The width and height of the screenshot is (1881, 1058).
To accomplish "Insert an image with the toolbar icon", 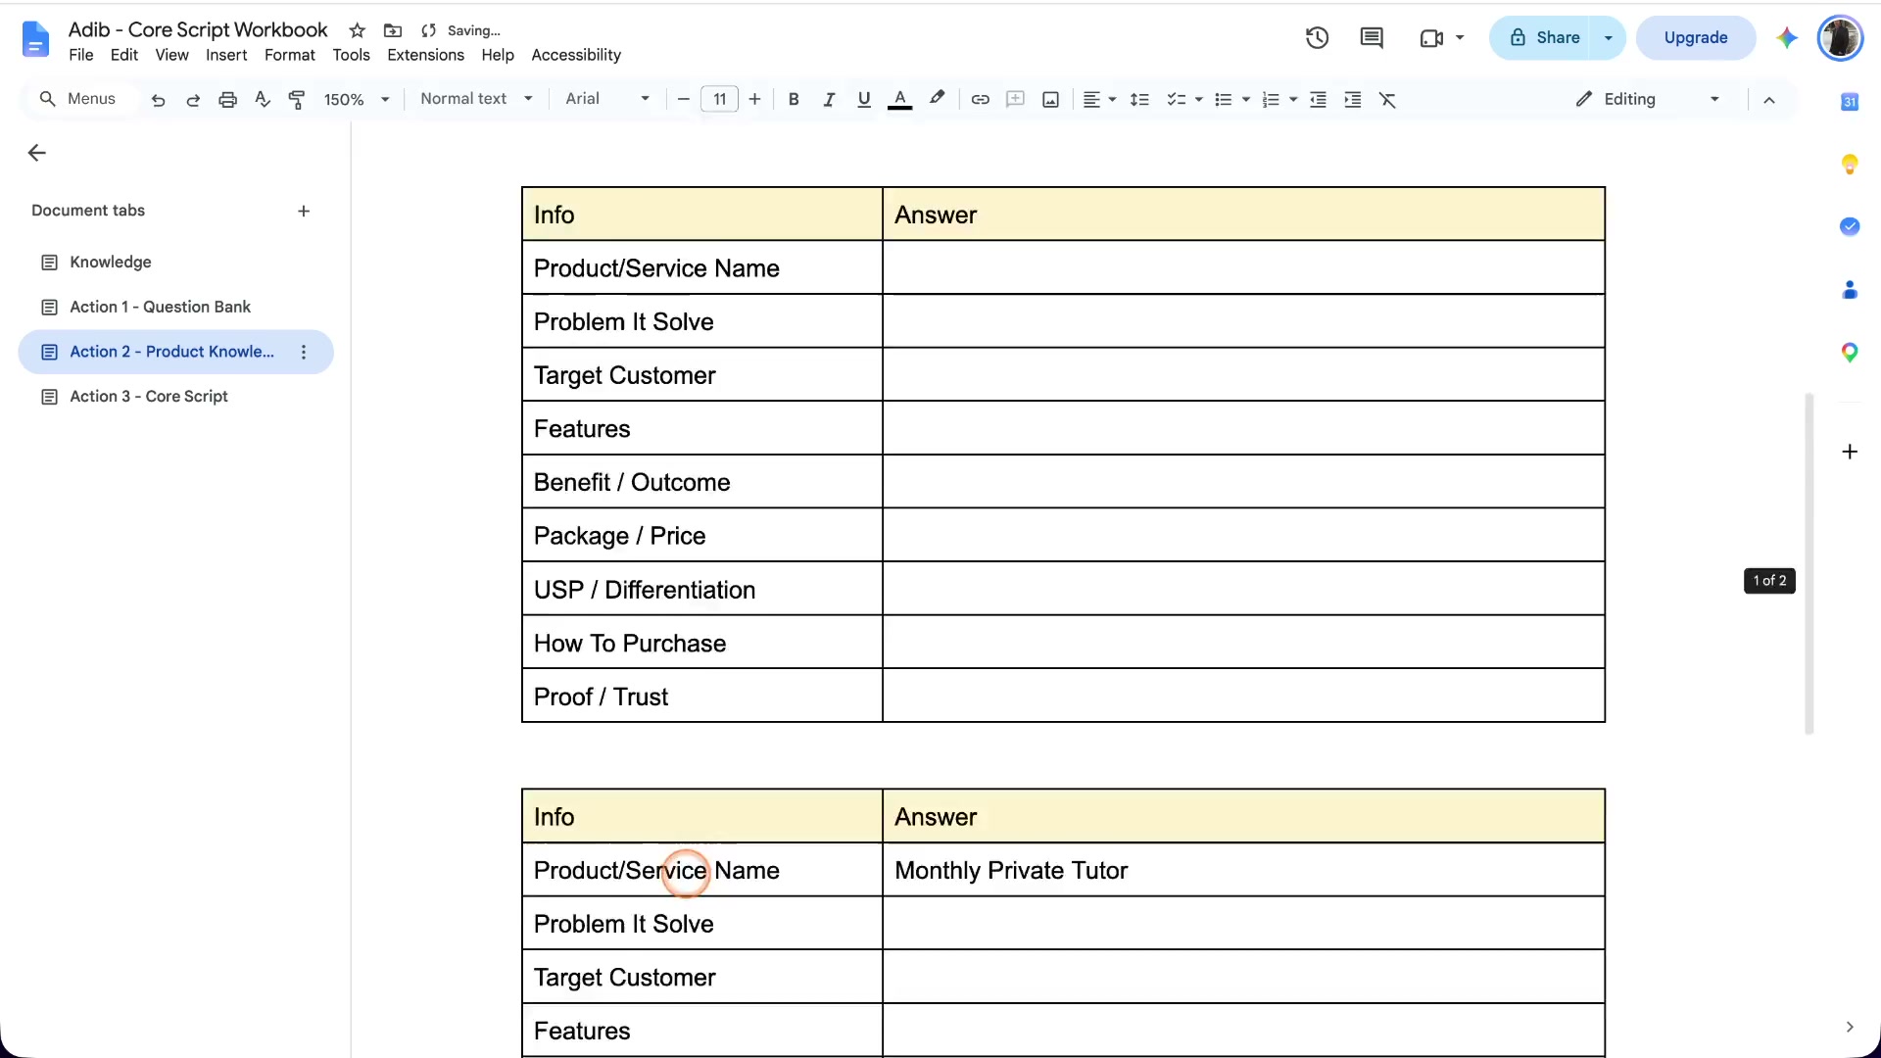I will click(1050, 99).
